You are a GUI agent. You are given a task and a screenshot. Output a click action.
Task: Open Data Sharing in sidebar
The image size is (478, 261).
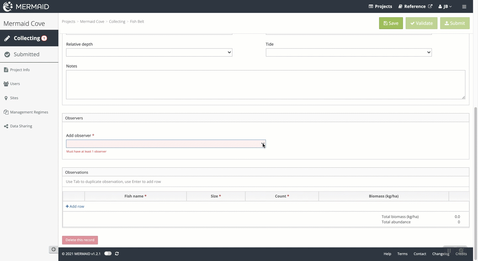coord(21,126)
